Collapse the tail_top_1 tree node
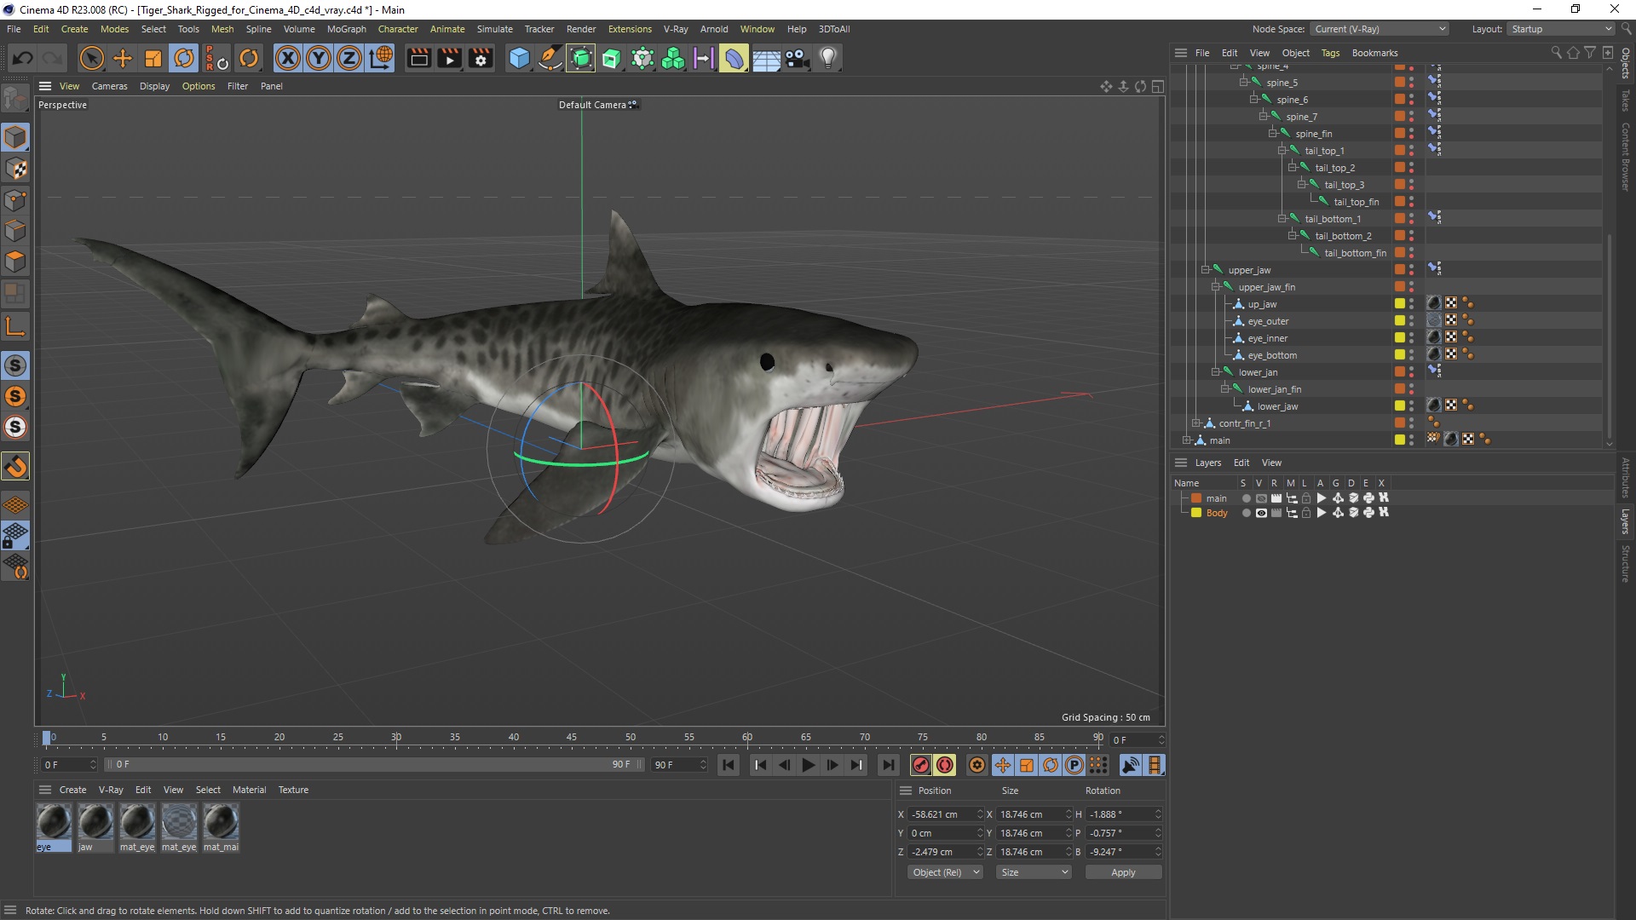The width and height of the screenshot is (1636, 920). click(x=1282, y=151)
